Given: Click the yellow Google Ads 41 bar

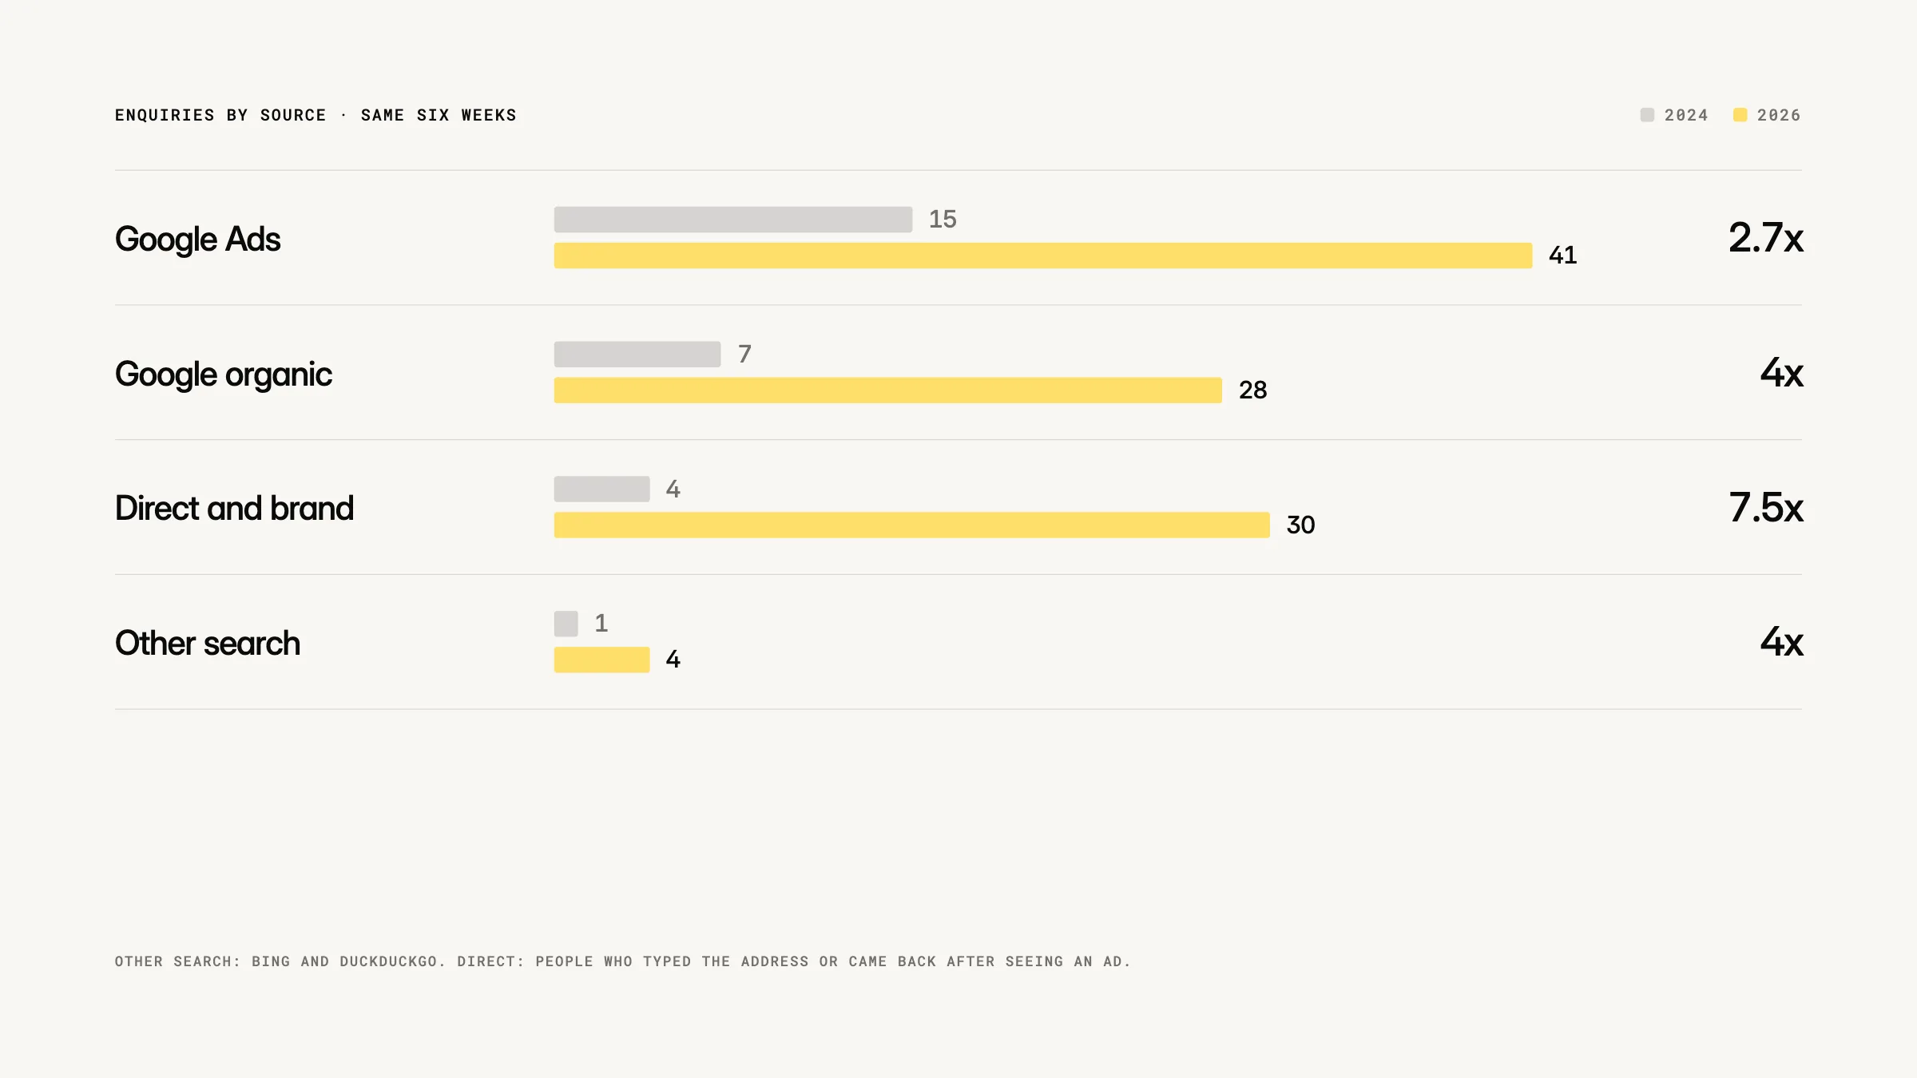Looking at the screenshot, I should coord(1043,256).
